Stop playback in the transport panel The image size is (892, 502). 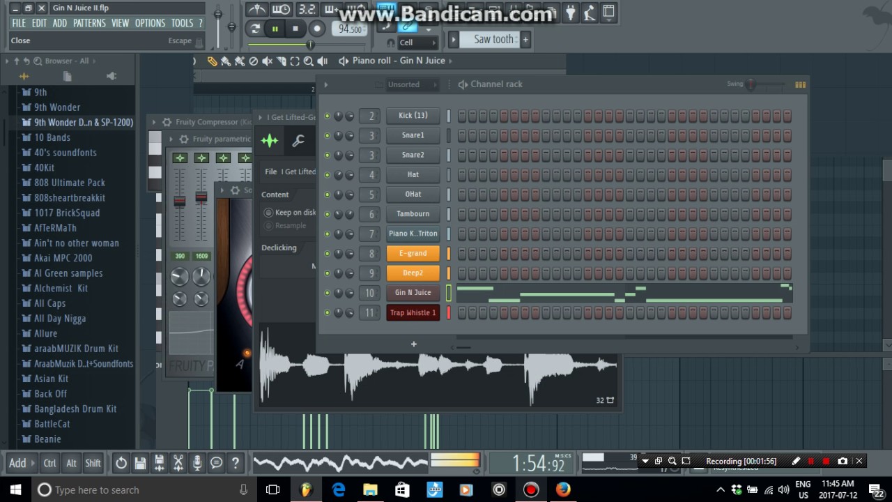(295, 29)
